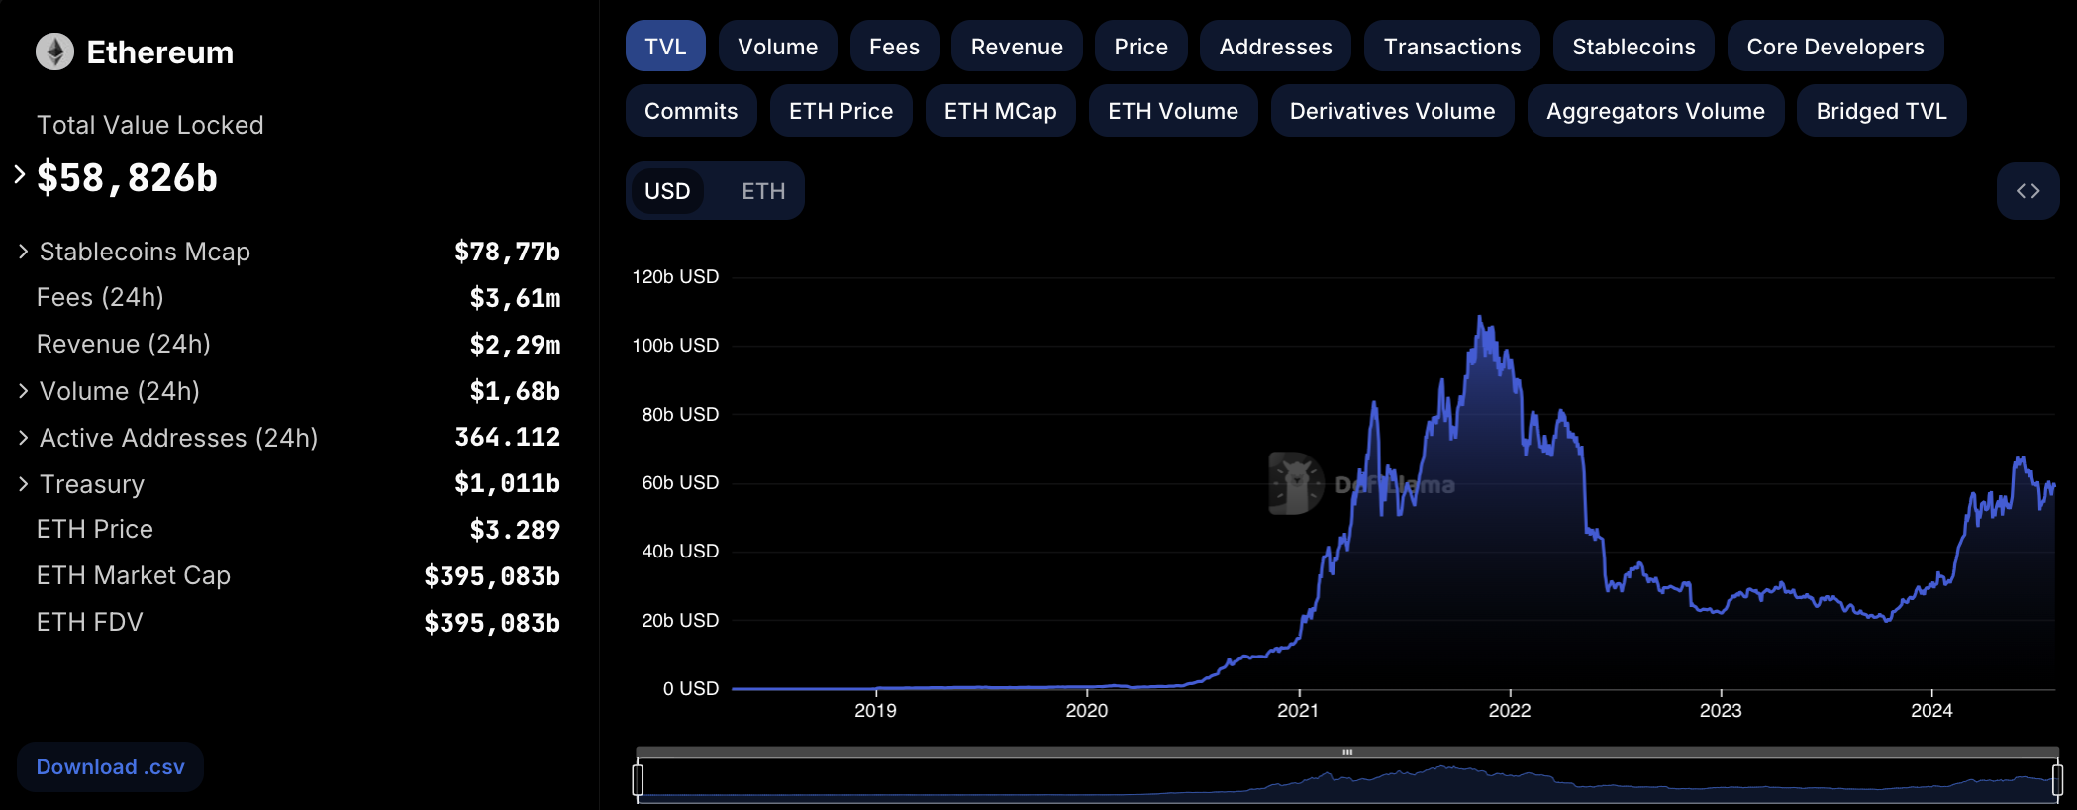Click the left range slider handle
The height and width of the screenshot is (810, 2077).
coord(638,779)
